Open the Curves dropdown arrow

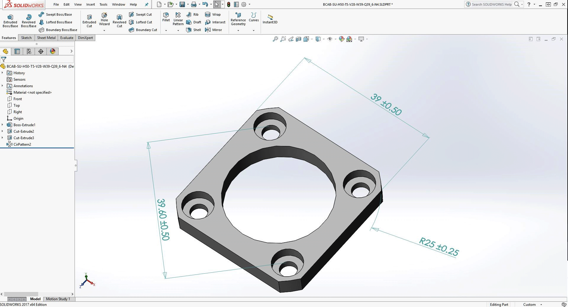(x=254, y=30)
